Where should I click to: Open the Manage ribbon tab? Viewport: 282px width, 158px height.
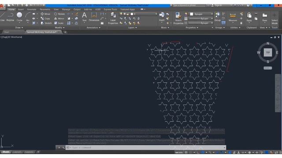click(x=66, y=9)
